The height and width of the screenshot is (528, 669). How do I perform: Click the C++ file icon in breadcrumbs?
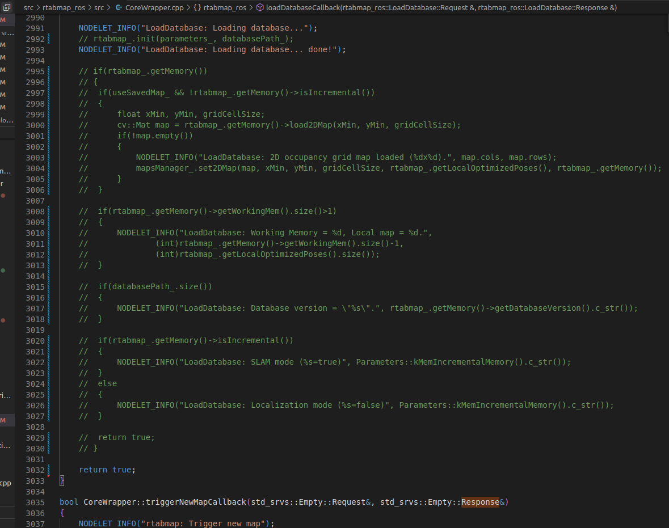point(119,8)
